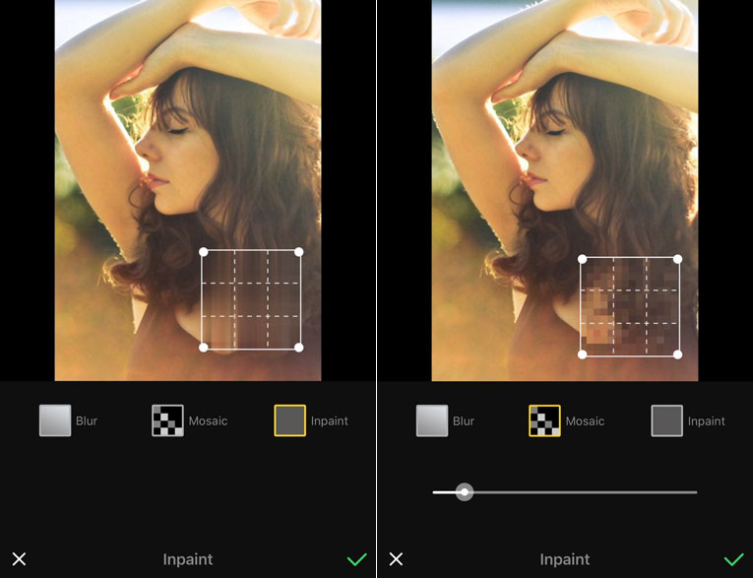This screenshot has height=578, width=753.
Task: Confirm edit with green checkmark, left screen
Action: tap(356, 558)
